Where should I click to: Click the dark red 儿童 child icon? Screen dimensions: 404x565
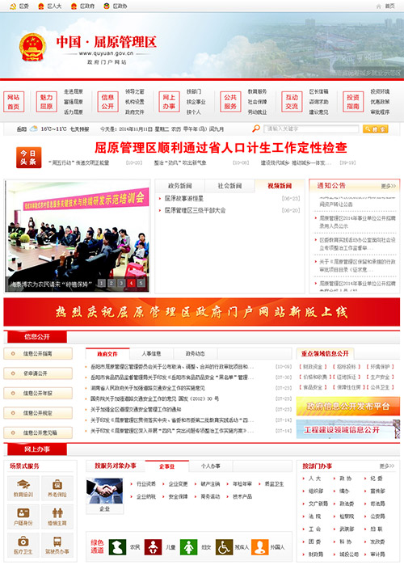(x=153, y=547)
